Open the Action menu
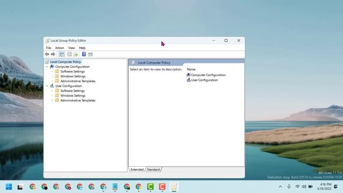The height and width of the screenshot is (193, 343). [59, 48]
